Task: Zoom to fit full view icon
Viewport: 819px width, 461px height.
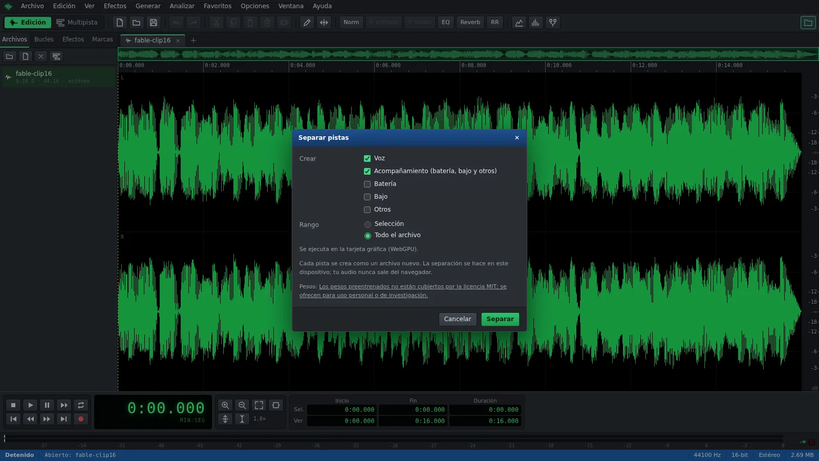Action: [259, 405]
